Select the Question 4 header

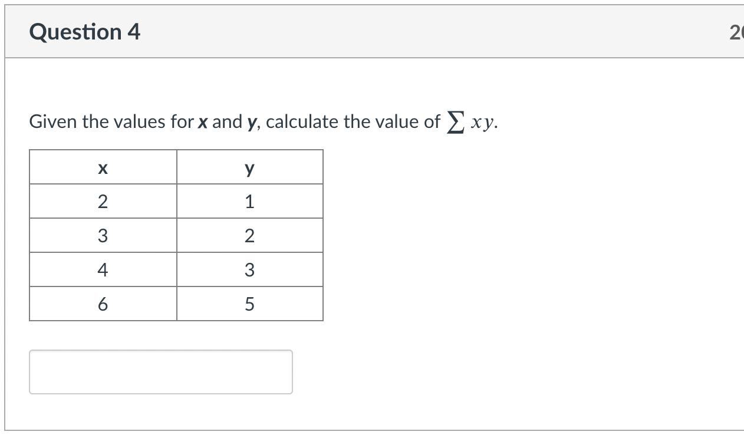click(85, 32)
